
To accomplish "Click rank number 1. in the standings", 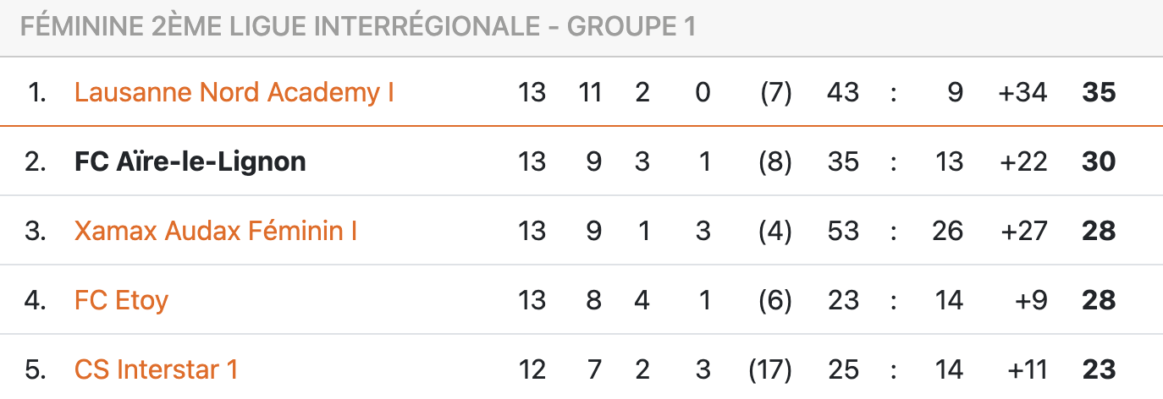I will tap(37, 92).
